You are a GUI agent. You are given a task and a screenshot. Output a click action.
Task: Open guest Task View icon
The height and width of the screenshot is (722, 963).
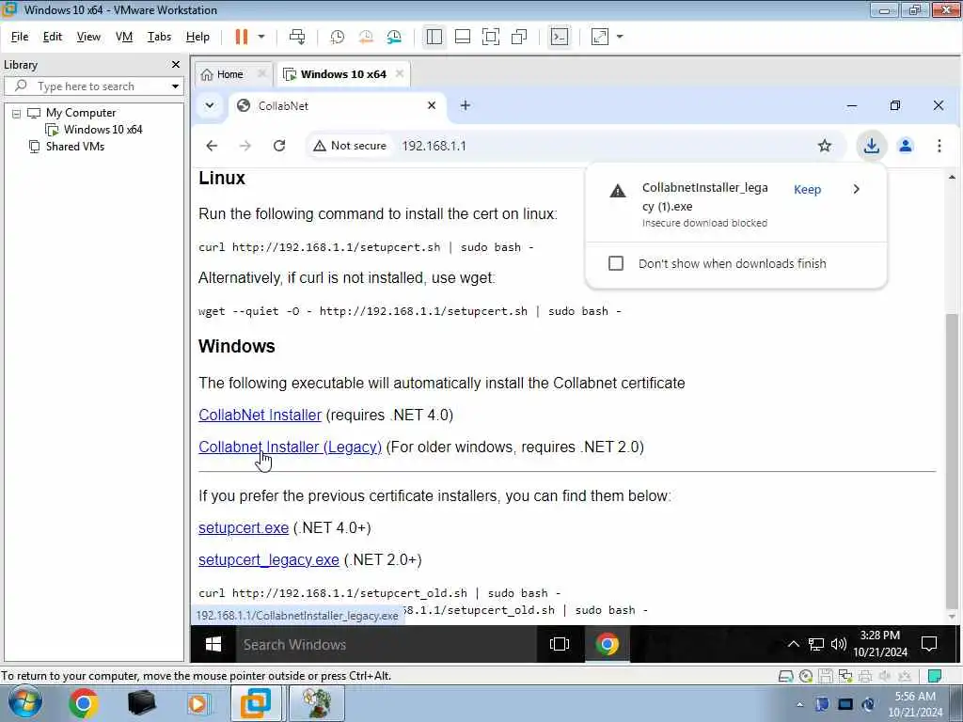(x=559, y=644)
